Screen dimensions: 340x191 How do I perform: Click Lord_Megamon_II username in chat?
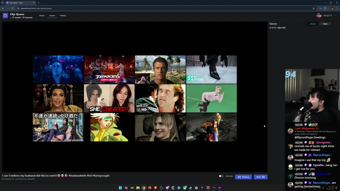point(306,128)
